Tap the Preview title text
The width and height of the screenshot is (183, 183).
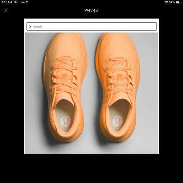[91, 10]
